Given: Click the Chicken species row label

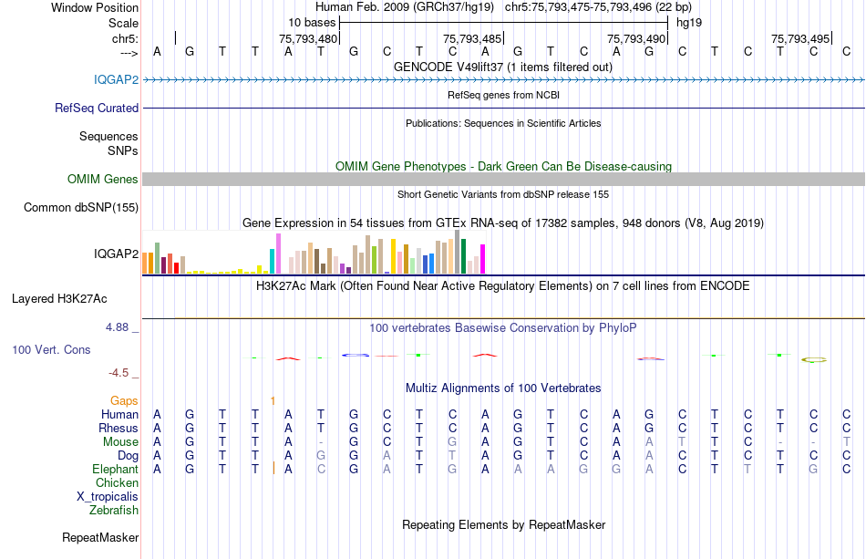Looking at the screenshot, I should 117,482.
